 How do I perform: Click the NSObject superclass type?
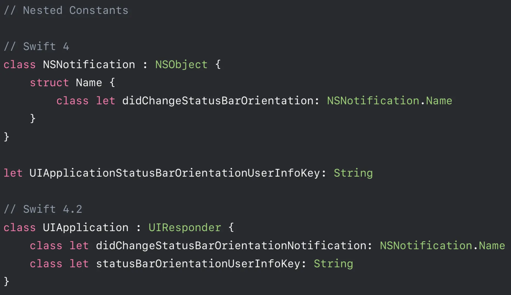(181, 65)
